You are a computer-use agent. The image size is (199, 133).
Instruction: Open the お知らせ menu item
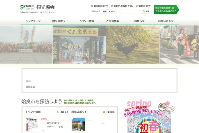click(x=139, y=21)
